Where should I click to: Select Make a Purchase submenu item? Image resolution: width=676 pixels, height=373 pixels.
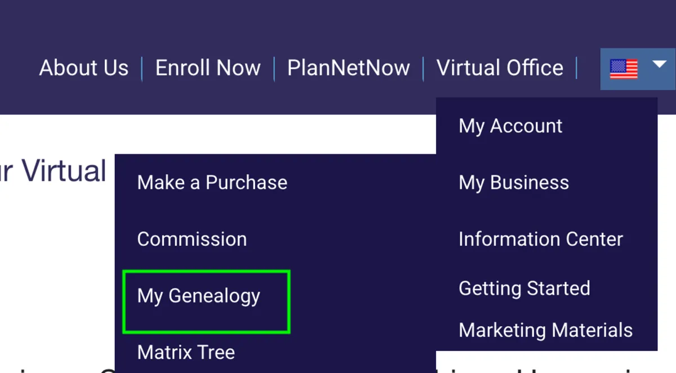point(212,183)
